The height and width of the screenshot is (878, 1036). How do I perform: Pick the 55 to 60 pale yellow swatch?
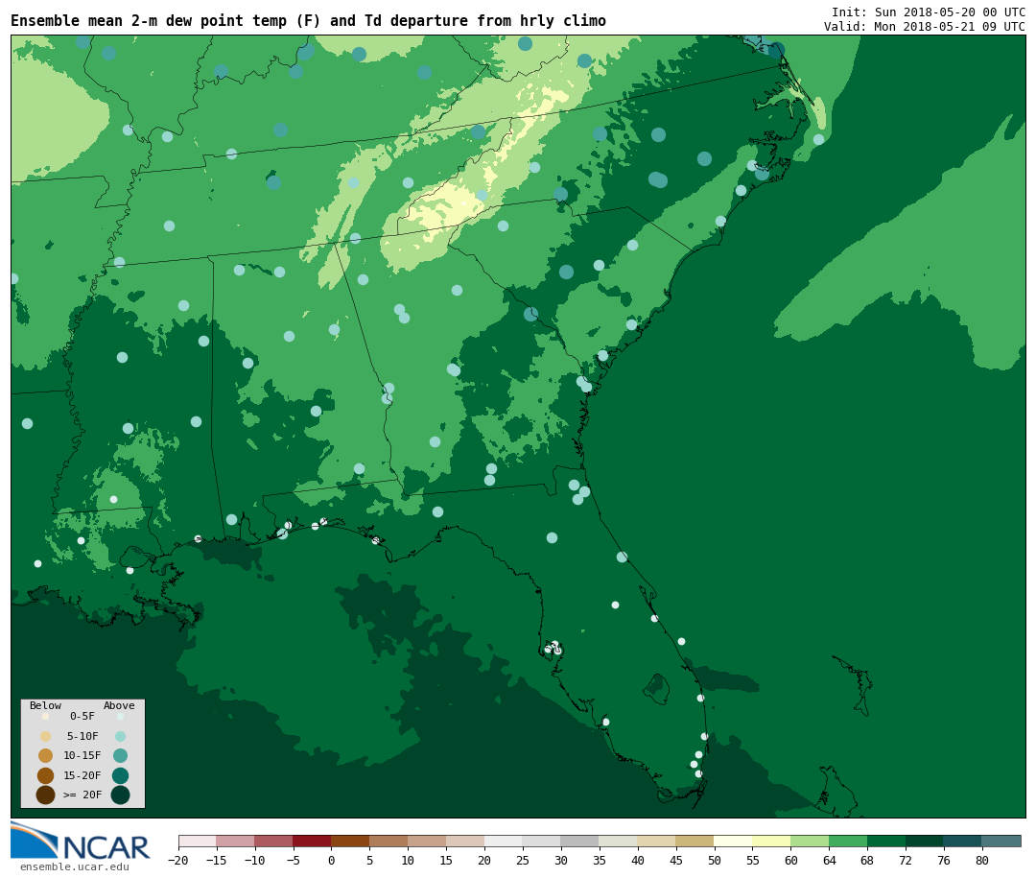click(x=771, y=842)
